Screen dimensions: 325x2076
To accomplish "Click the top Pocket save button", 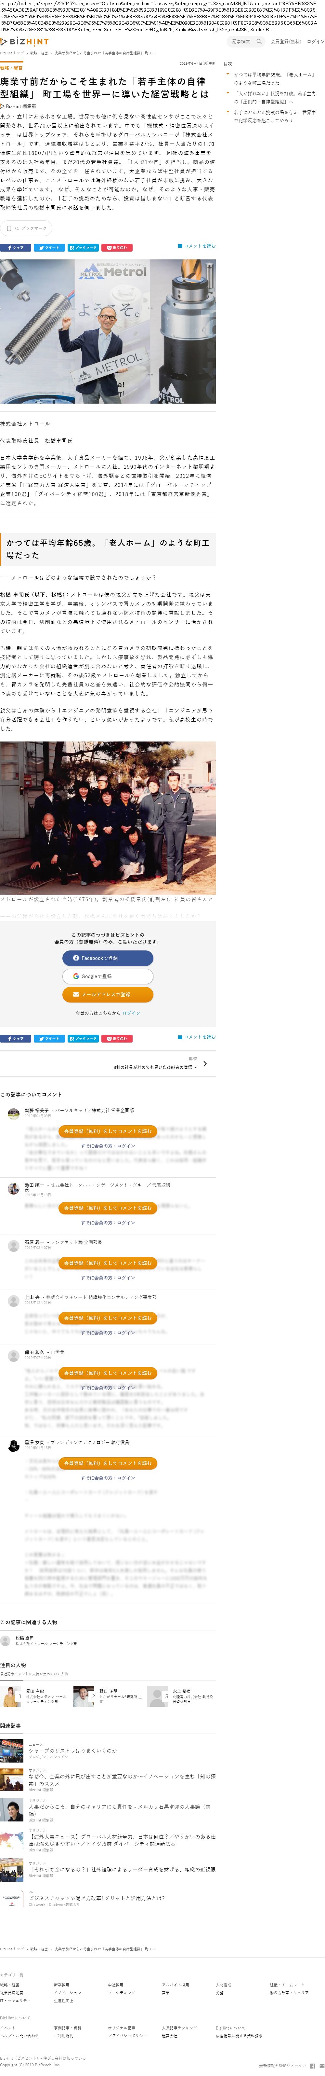I will coord(117,247).
